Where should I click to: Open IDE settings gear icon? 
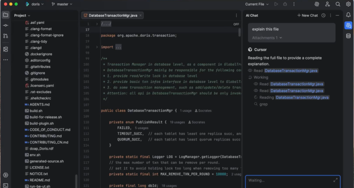(x=348, y=4)
